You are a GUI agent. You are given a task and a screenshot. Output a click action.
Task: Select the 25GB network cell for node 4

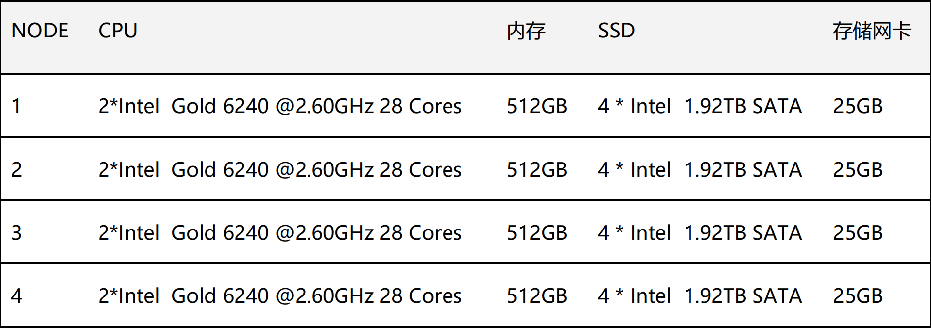point(858,296)
